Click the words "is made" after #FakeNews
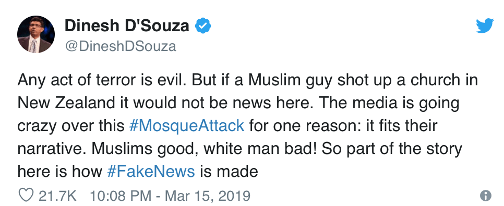 [x=229, y=171]
